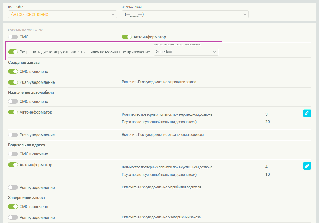Viewport: 319px width, 223px height.
Task: Switch off Автоинформатор under Назначение автомобиля
Action: 13,112
